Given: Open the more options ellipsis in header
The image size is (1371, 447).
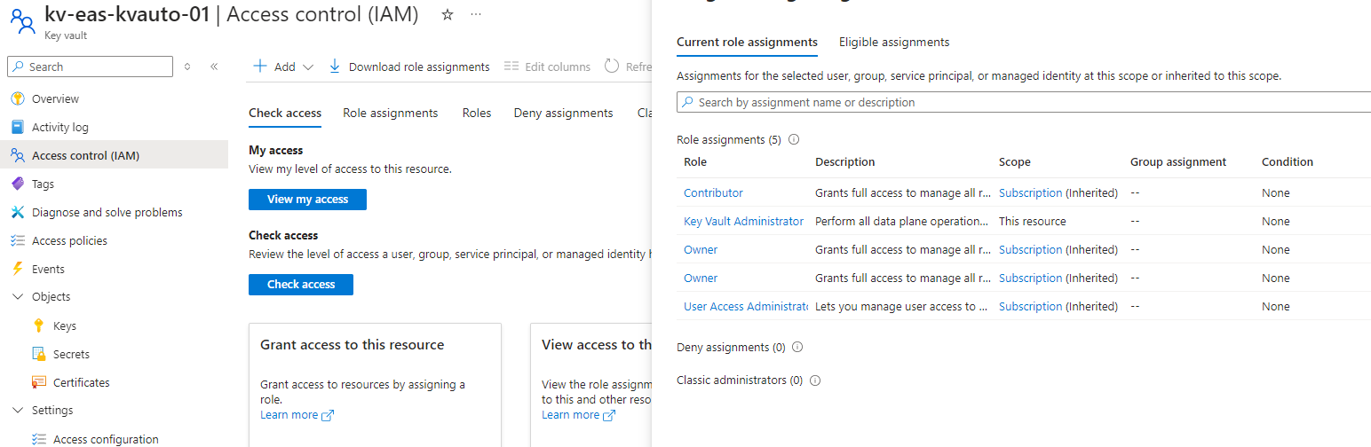Looking at the screenshot, I should [x=476, y=15].
